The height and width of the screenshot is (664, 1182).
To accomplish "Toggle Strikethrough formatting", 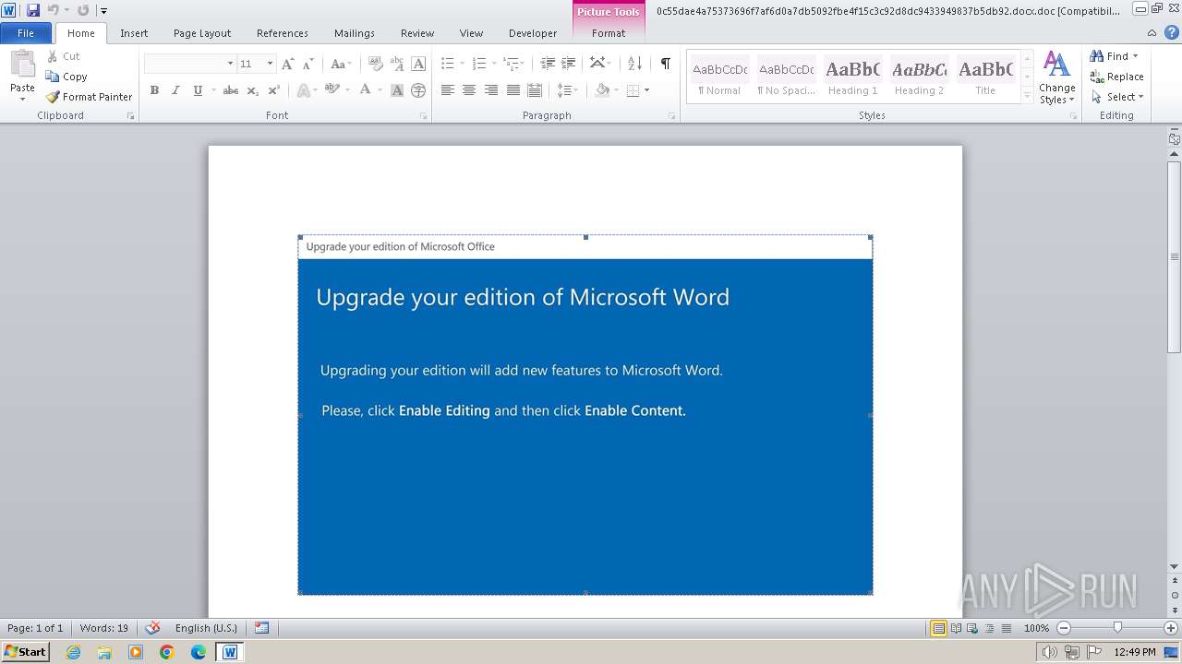I will [x=231, y=90].
